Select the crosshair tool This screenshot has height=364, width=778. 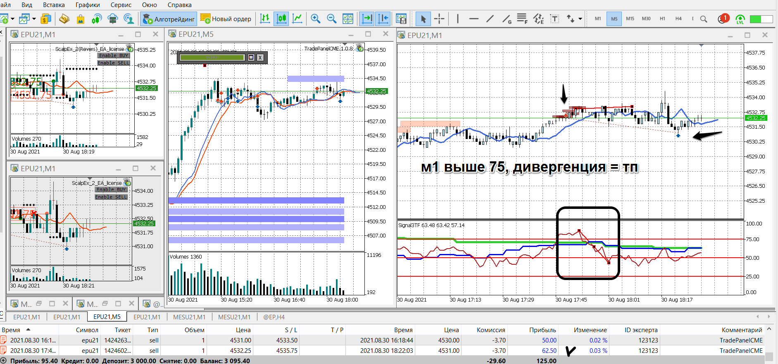tap(439, 19)
